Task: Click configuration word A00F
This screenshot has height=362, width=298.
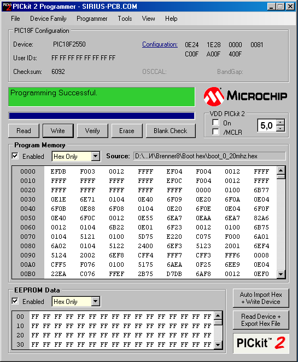Action: pos(213,54)
